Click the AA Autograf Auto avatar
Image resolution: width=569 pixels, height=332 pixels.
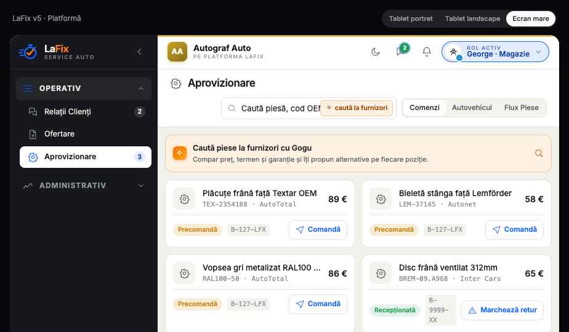pos(177,52)
